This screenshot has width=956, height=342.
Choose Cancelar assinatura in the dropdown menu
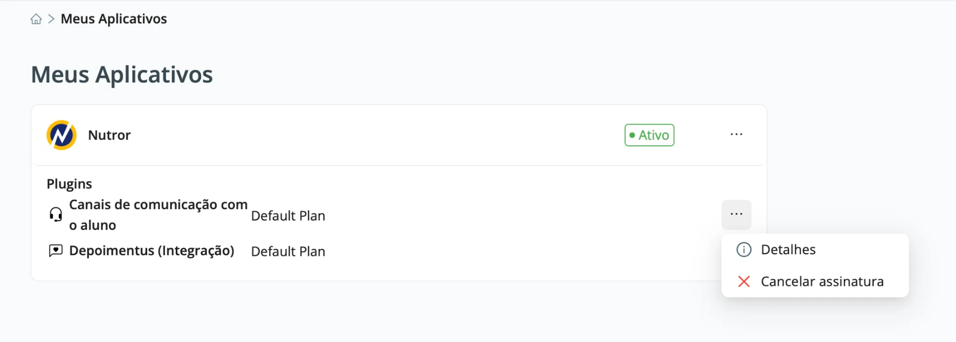tap(822, 282)
